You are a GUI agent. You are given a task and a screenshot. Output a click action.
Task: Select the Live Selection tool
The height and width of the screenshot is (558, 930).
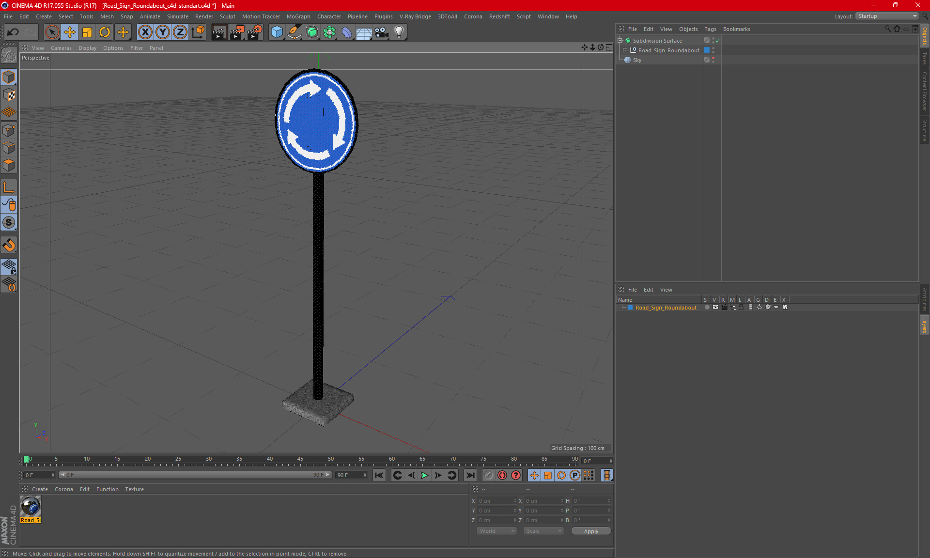point(52,32)
